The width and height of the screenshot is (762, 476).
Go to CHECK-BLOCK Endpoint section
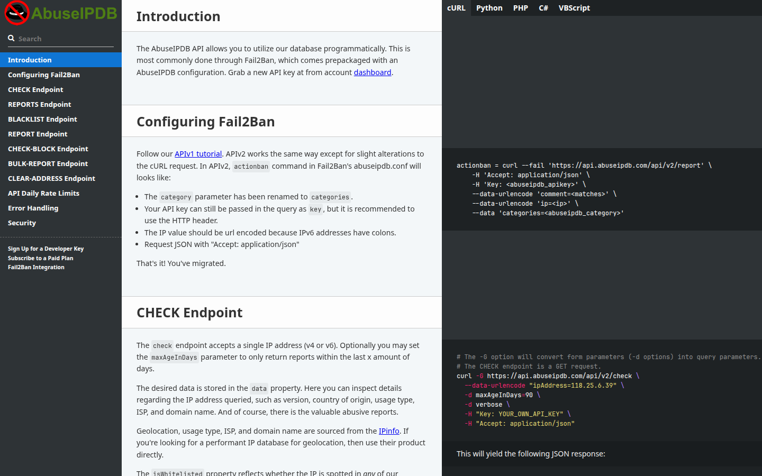pos(61,149)
